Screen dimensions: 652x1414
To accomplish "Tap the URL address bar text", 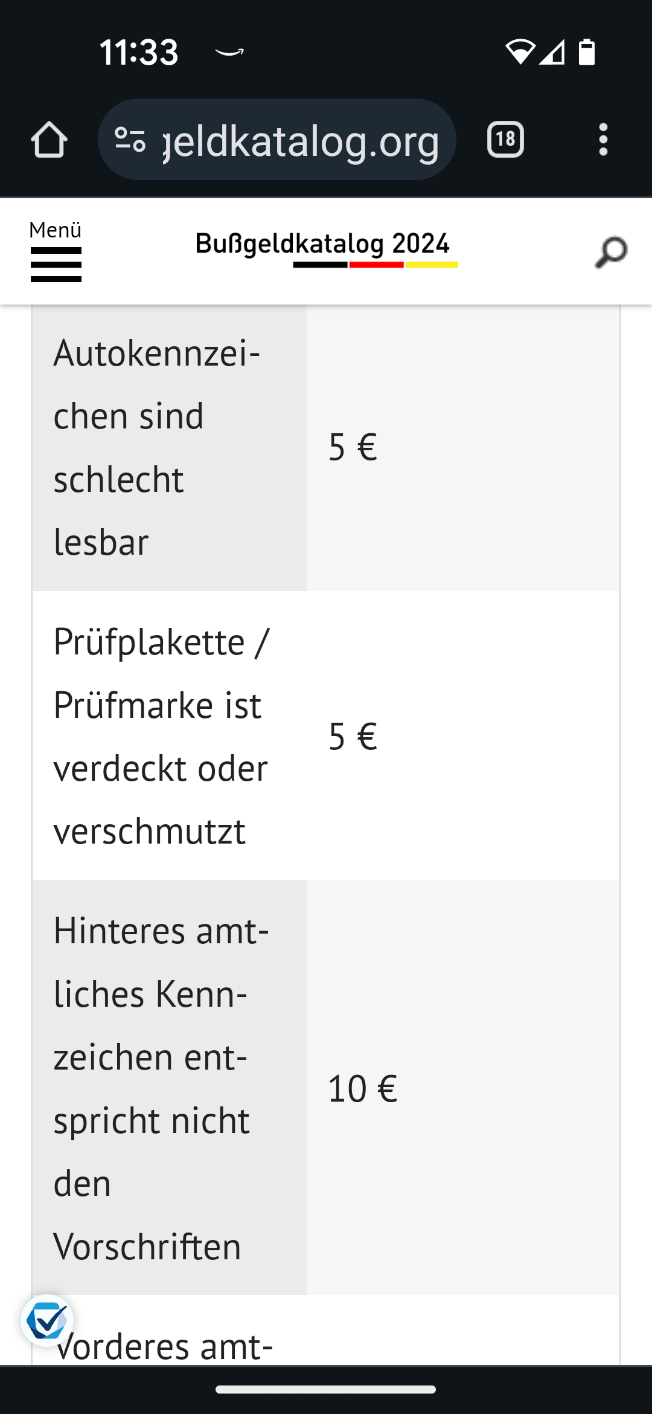I will [301, 141].
